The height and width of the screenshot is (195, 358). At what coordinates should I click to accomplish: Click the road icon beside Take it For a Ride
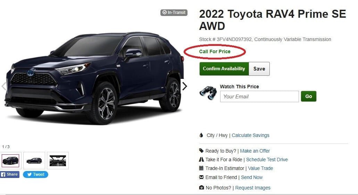tap(201, 159)
